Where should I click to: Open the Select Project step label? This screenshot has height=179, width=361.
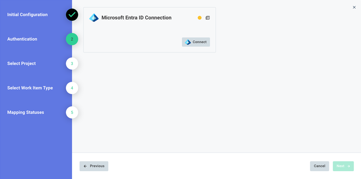[22, 64]
